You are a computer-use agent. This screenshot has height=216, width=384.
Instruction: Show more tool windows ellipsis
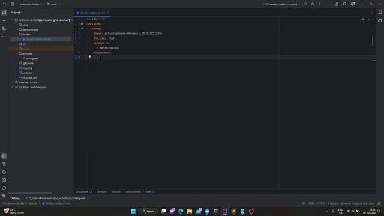click(x=4, y=37)
